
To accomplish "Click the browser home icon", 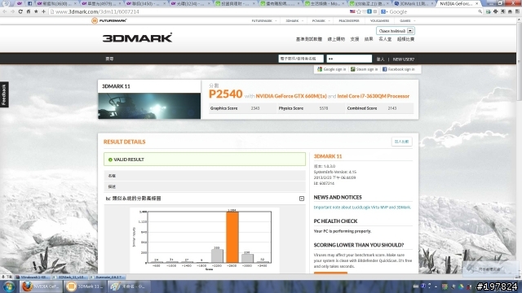I will tap(29, 11).
